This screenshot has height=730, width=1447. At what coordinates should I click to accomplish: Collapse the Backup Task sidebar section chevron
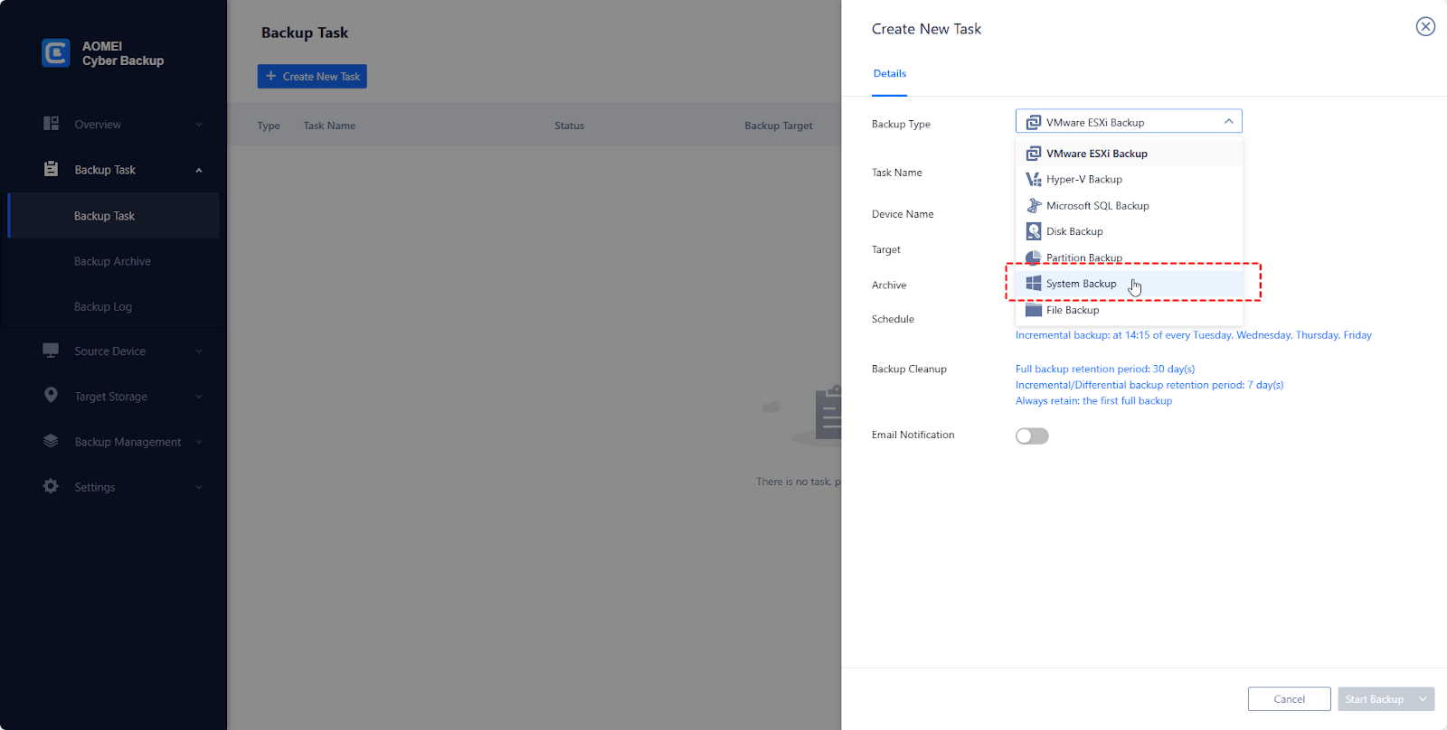(199, 170)
